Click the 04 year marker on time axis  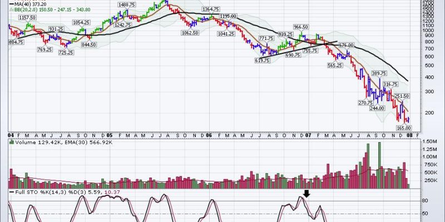(x=11, y=135)
